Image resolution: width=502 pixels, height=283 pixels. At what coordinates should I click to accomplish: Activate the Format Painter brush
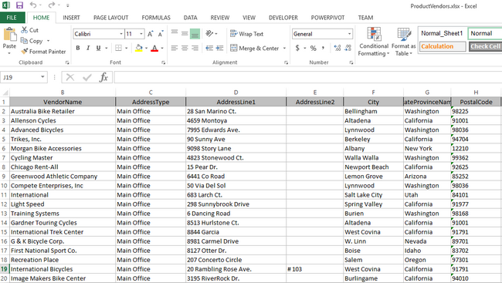[25, 51]
